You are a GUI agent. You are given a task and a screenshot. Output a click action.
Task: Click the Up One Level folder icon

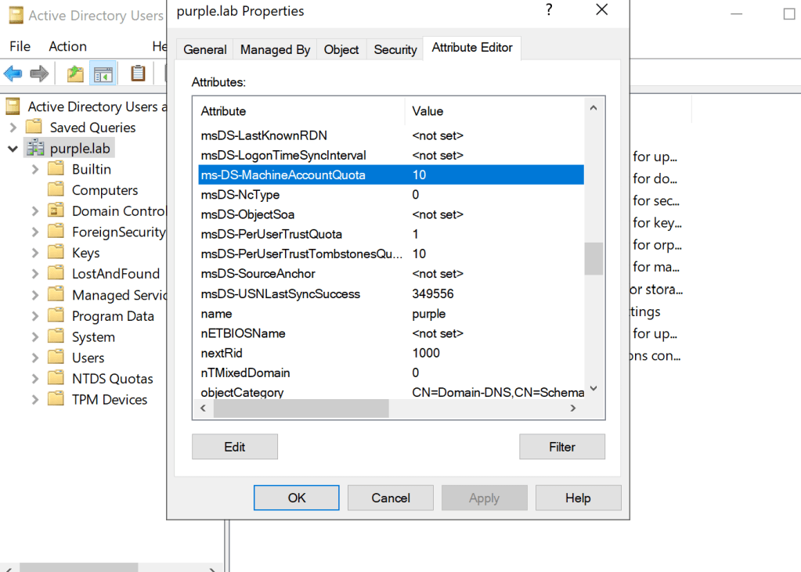(x=75, y=74)
